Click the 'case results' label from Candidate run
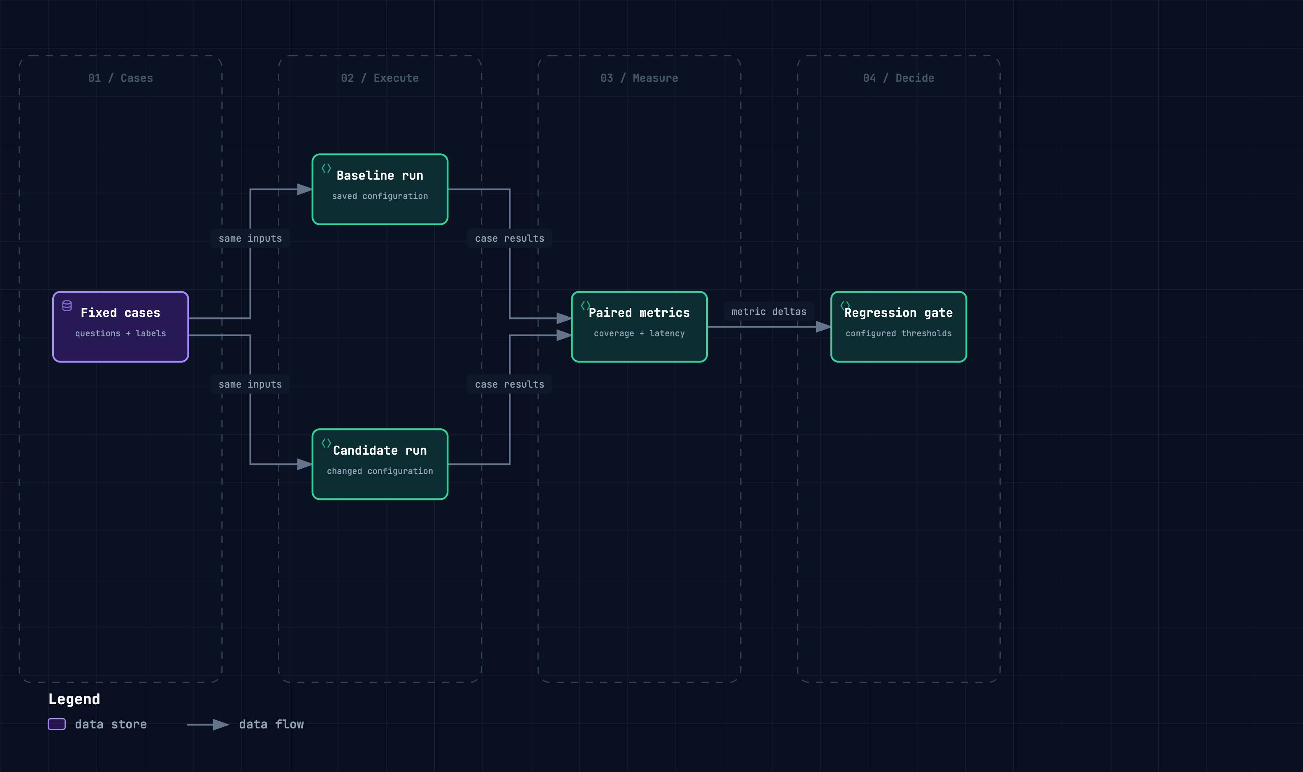1303x772 pixels. click(510, 384)
